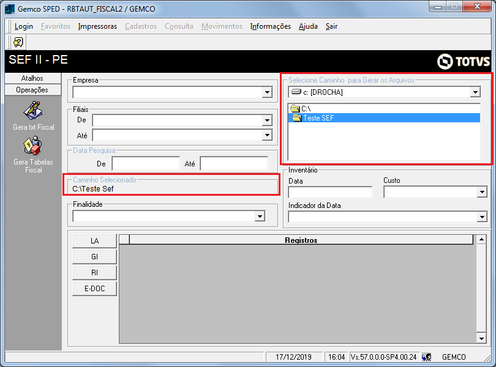Click the TOTVS logo
This screenshot has height=367, width=496.
click(x=464, y=61)
